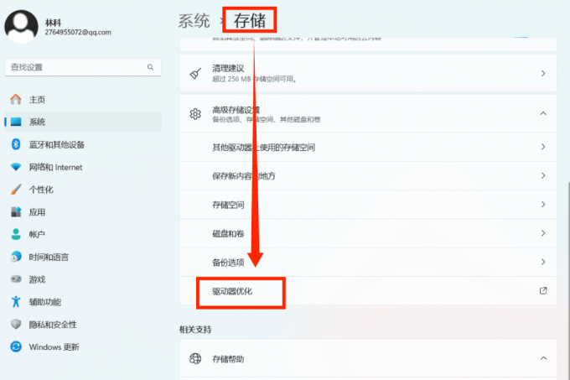Click the 清理建议 broom icon
The height and width of the screenshot is (380, 570).
point(195,74)
